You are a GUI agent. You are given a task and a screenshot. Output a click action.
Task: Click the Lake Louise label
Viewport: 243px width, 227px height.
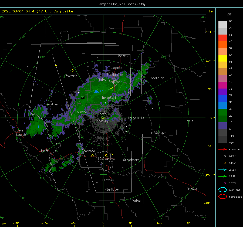pyautogui.click(x=21, y=133)
